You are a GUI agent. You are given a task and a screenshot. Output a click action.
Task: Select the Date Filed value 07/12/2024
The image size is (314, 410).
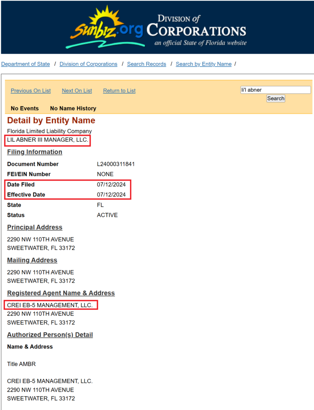[x=111, y=185]
